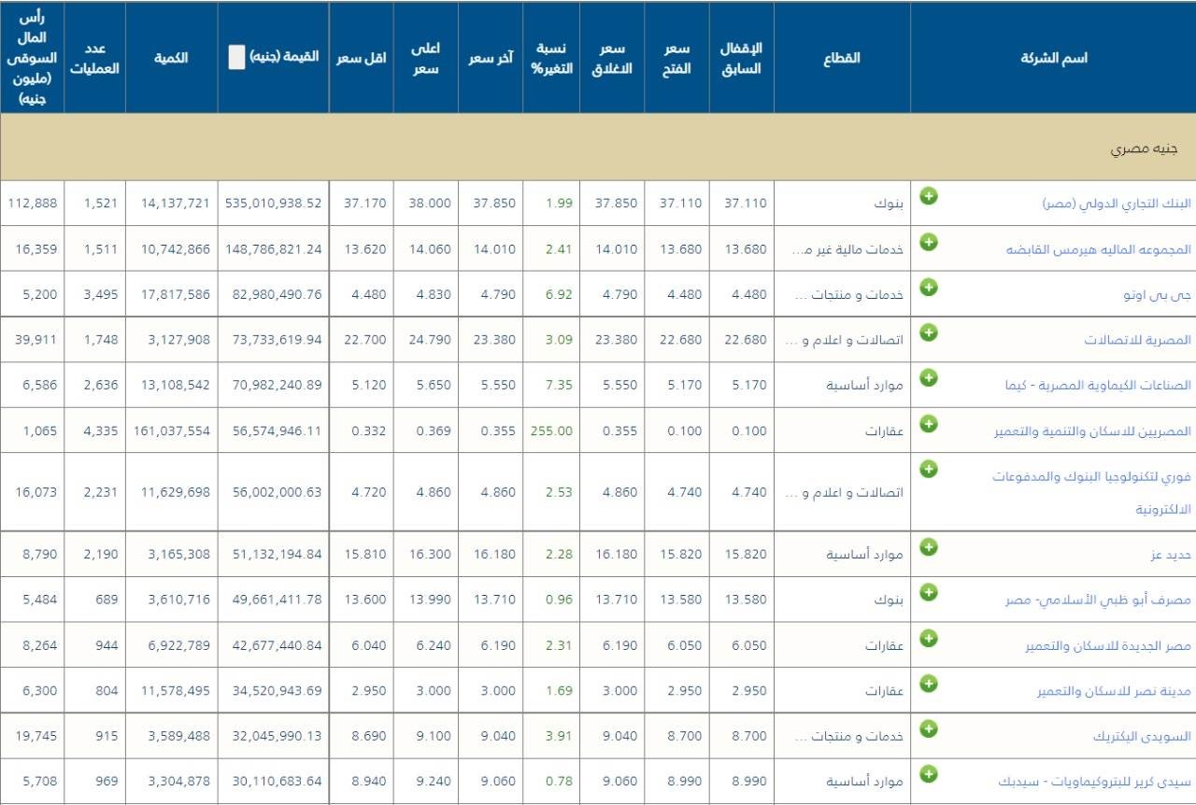Open حديد عز company link

tap(1172, 555)
